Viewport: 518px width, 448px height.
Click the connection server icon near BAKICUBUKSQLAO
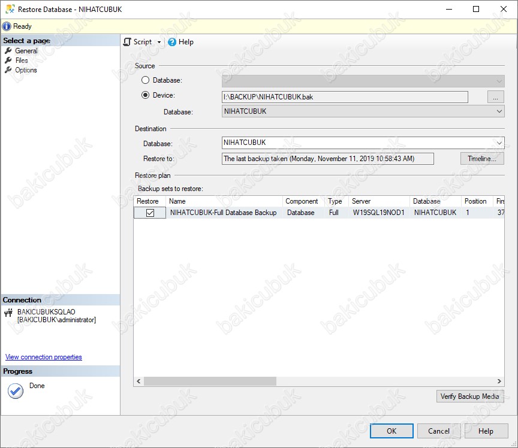[x=8, y=312]
